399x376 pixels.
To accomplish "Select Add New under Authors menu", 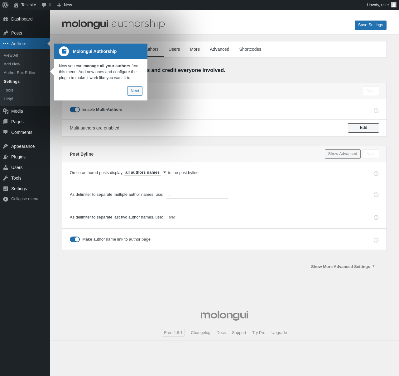I will click(12, 64).
